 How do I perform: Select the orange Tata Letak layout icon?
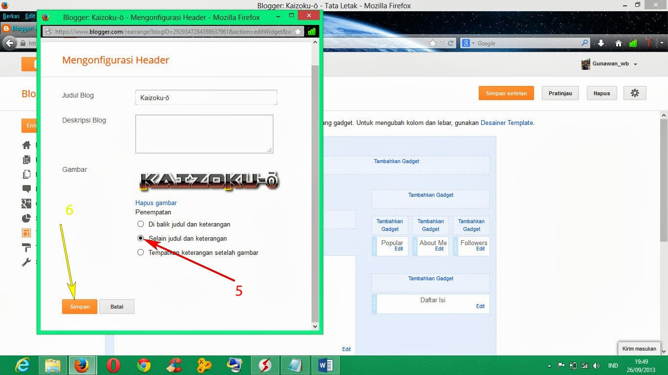(26, 233)
